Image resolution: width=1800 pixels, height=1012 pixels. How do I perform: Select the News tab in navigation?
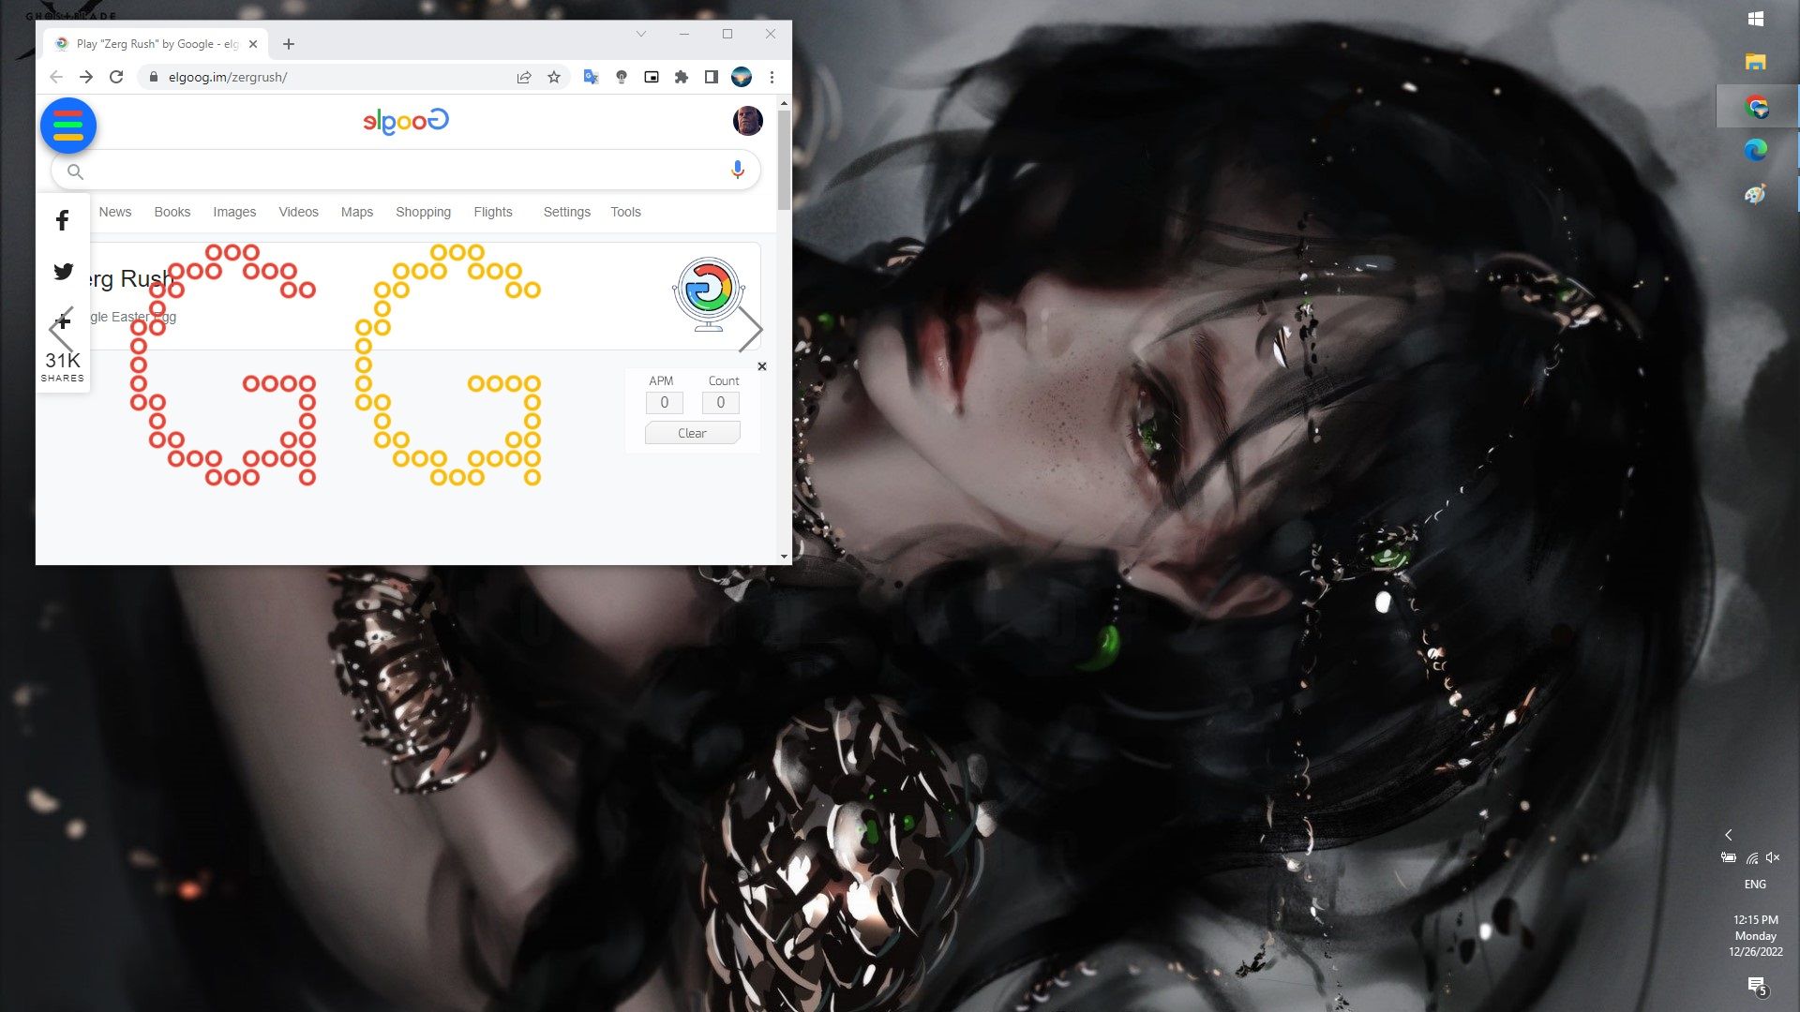pyautogui.click(x=115, y=210)
